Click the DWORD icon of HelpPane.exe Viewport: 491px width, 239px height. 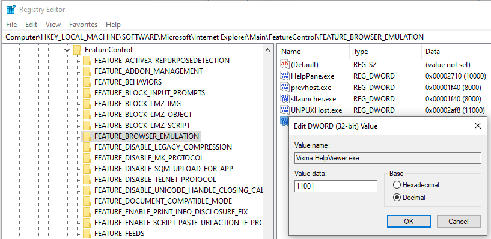[285, 76]
